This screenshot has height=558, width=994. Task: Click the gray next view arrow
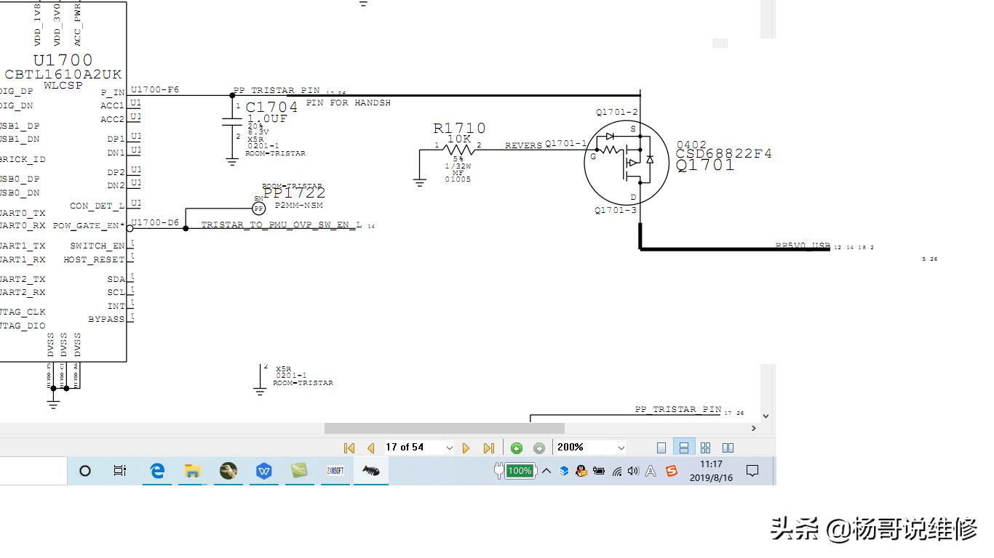coord(539,448)
